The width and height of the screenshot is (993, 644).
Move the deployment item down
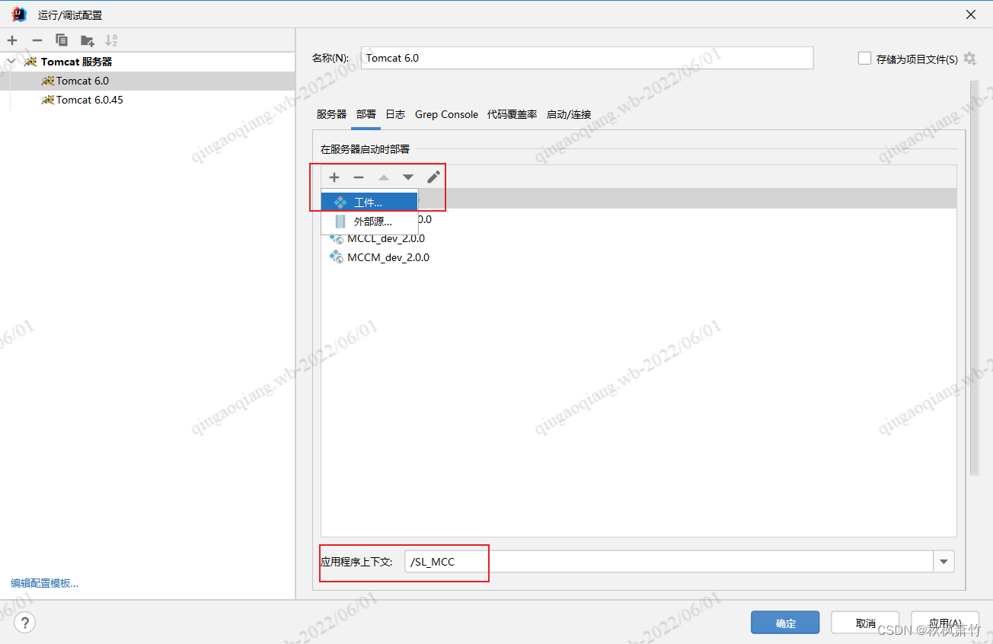click(408, 177)
